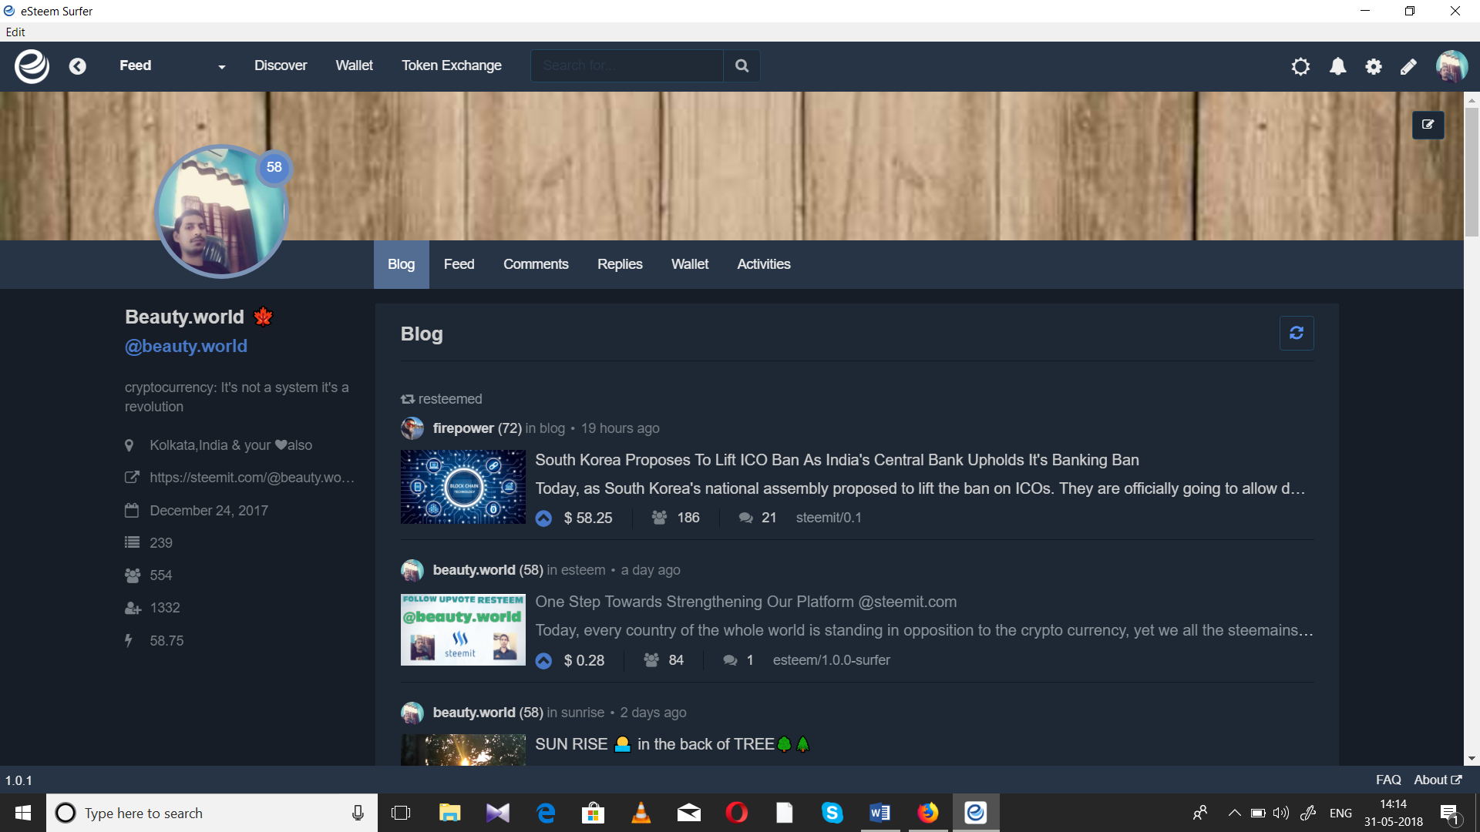1480x832 pixels.
Task: Open the Feed dropdown in the navbar
Action: pyautogui.click(x=173, y=66)
